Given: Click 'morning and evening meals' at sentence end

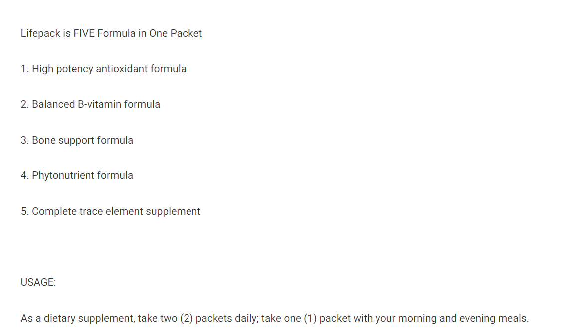Looking at the screenshot, I should (463, 318).
